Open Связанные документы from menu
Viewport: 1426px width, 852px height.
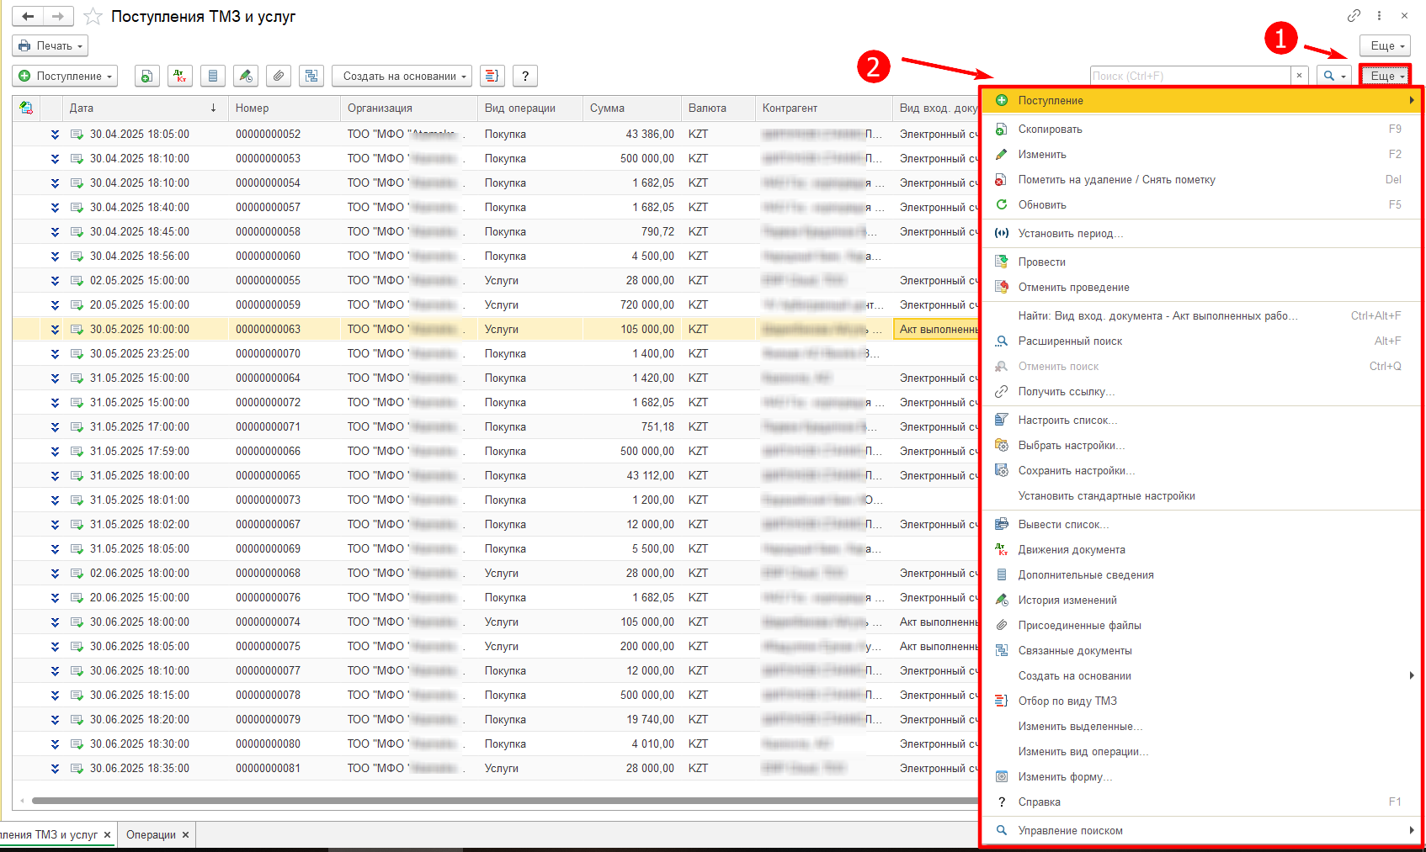[x=1202, y=650]
